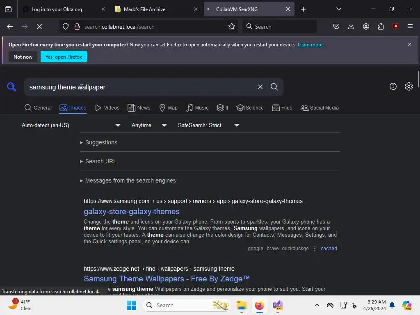Click the SearXNG logo magnifier

point(11,87)
